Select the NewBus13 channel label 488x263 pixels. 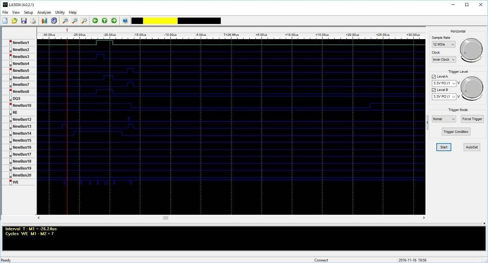(22, 126)
